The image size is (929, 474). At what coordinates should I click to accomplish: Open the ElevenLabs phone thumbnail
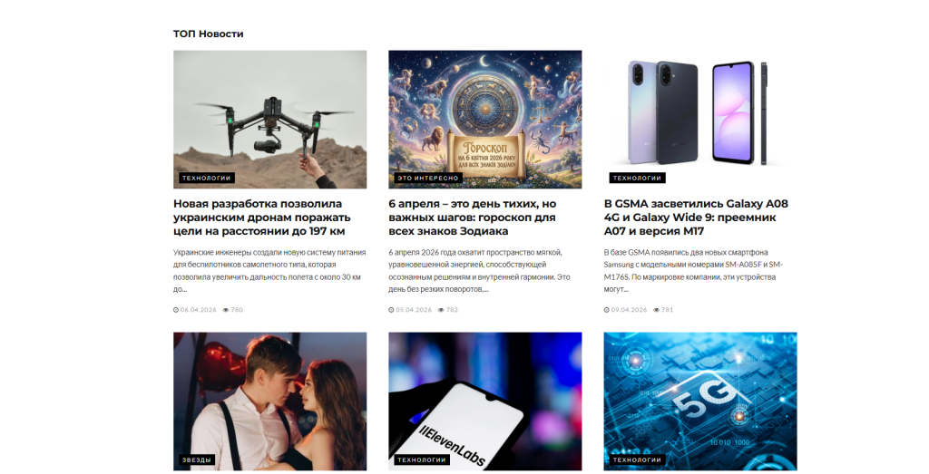tap(485, 401)
